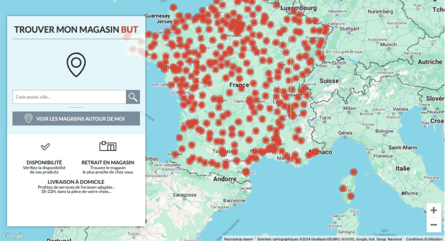Select the northern Corsica store marker
This screenshot has height=241, width=445.
[354, 172]
